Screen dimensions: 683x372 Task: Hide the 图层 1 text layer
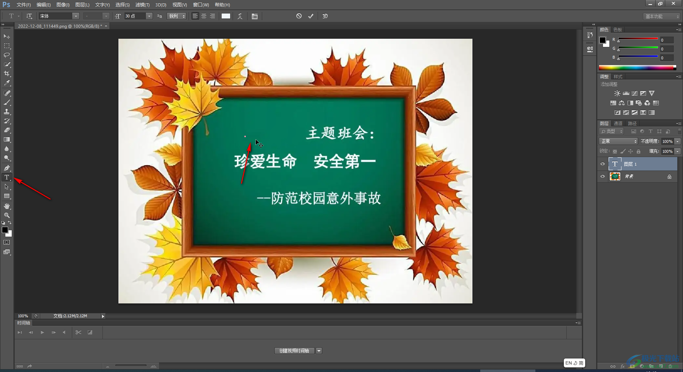[x=603, y=164]
